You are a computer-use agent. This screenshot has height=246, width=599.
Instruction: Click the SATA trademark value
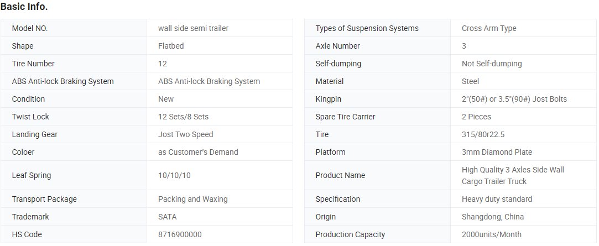click(x=168, y=217)
